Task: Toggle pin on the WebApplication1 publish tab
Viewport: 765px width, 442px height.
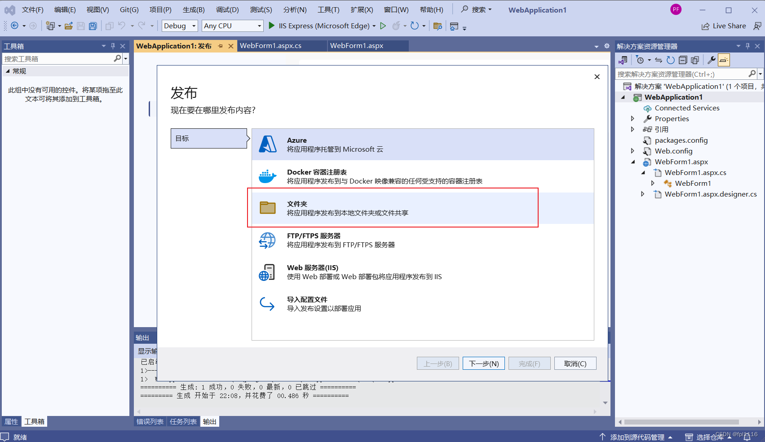Action: [220, 46]
